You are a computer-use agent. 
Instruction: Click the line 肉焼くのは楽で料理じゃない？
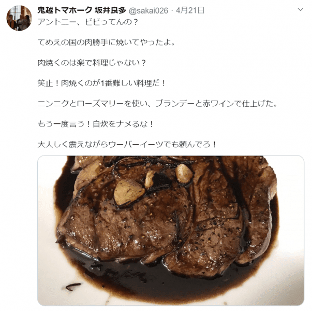pos(92,63)
